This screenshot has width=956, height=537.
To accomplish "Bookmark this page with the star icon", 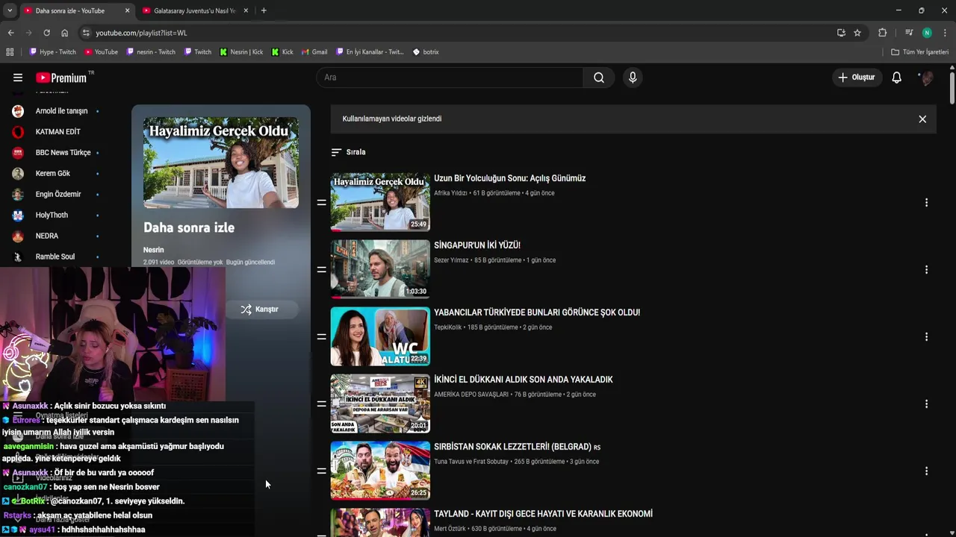I will pos(857,33).
